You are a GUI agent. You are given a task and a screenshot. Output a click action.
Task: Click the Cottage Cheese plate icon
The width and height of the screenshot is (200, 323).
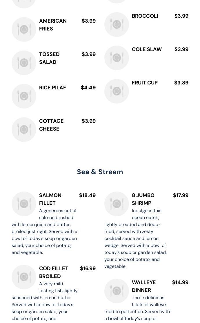tap(24, 129)
